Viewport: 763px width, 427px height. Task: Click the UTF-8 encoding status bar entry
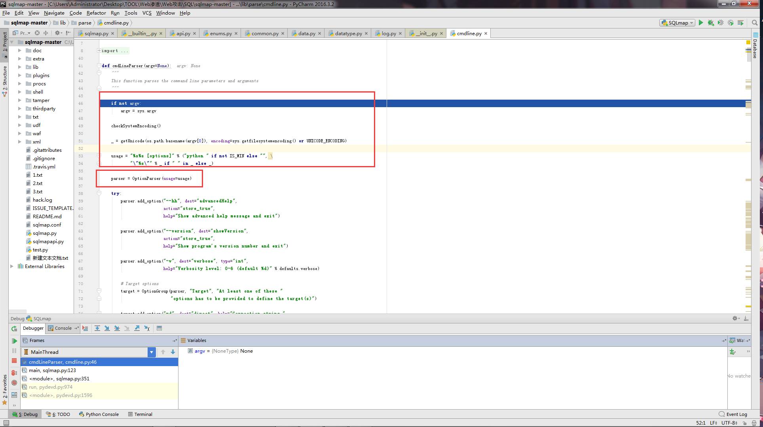pyautogui.click(x=729, y=423)
